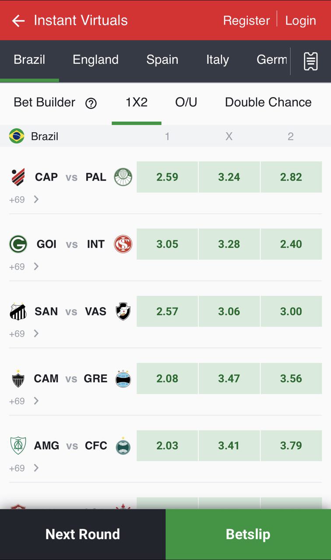Open the betslip receipt icon in header
331x560 pixels.
310,61
